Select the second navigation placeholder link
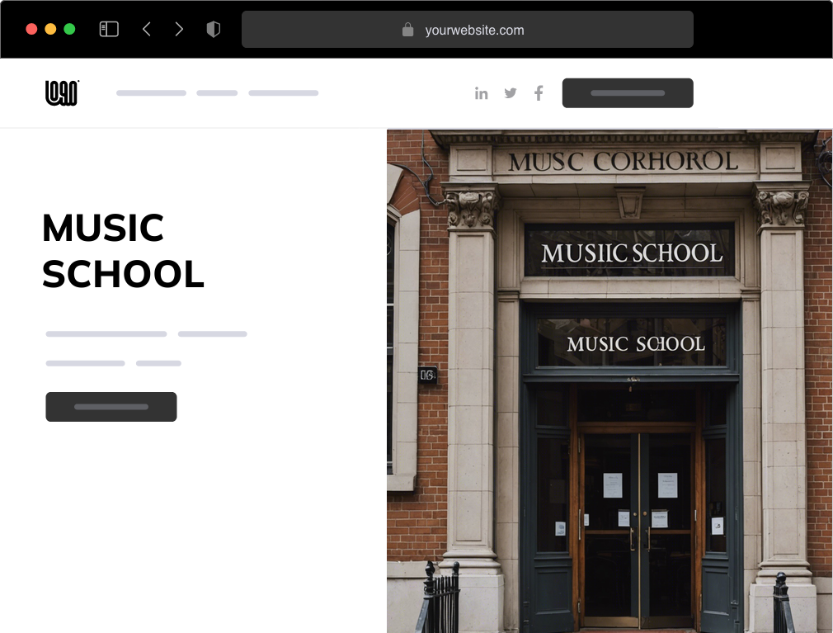This screenshot has height=633, width=833. point(216,92)
